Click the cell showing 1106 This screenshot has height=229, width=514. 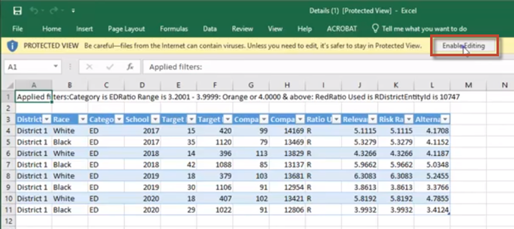[215, 187]
